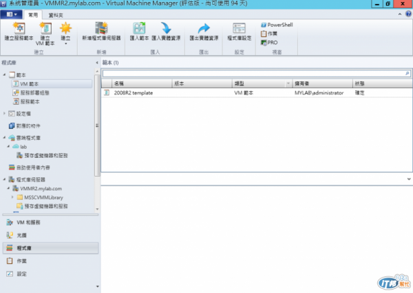This screenshot has height=293, width=413.
Task: Collapse the 程式庫 navigation pane arrow
Action: [x=97, y=63]
